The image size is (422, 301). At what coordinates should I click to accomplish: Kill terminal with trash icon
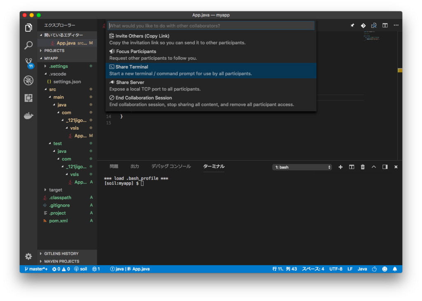(363, 167)
